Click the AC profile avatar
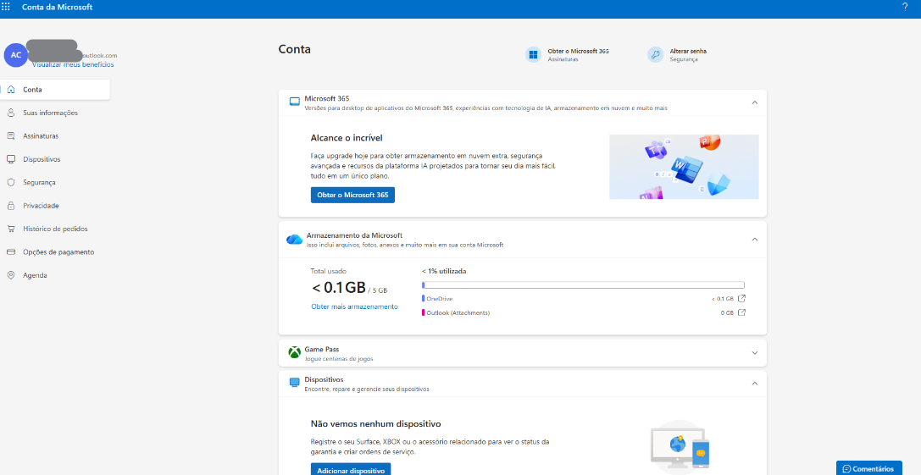The image size is (921, 475). click(16, 55)
